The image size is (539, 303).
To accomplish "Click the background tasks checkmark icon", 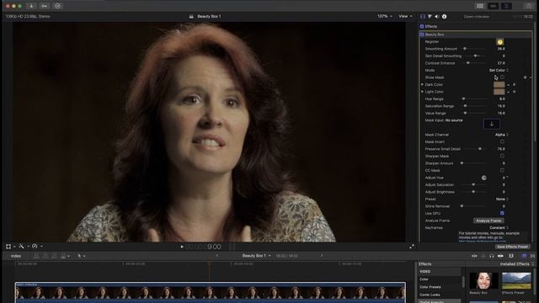I will tap(57, 6).
